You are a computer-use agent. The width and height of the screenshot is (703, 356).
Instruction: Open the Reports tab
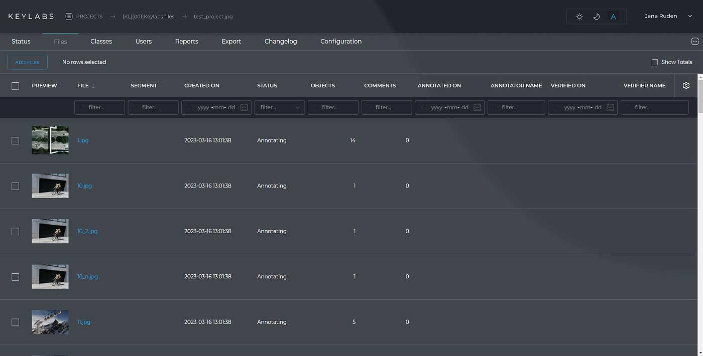pyautogui.click(x=187, y=42)
